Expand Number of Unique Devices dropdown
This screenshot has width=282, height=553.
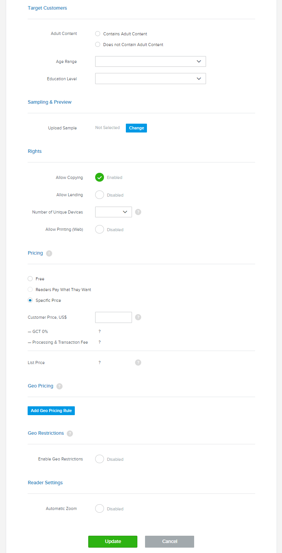114,212
